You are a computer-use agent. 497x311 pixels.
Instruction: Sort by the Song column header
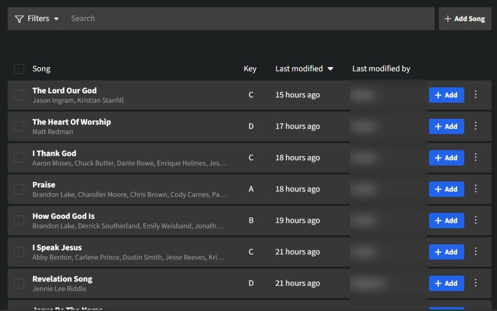pyautogui.click(x=41, y=69)
